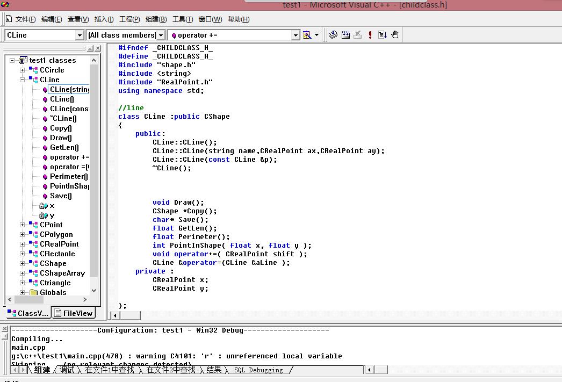Screen dimensions: 562x382
Task: Click the class tree scrollbar down arrow
Action: [93, 291]
